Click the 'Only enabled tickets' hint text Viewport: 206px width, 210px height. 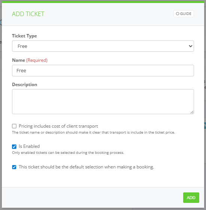tap(68, 153)
